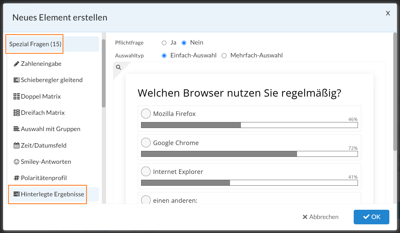Click the smiley face icon beside Smiley-Antworten
Viewport: 400px width, 233px height.
(x=17, y=162)
